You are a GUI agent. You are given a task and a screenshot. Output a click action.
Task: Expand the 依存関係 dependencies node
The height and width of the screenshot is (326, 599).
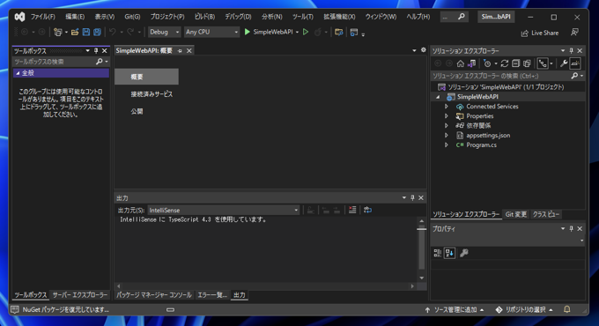click(x=447, y=125)
